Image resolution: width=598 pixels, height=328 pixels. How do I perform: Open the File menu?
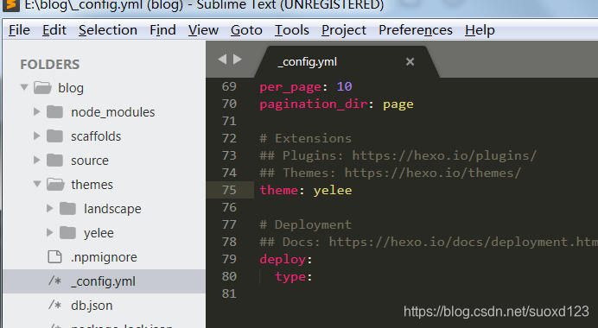tap(19, 29)
